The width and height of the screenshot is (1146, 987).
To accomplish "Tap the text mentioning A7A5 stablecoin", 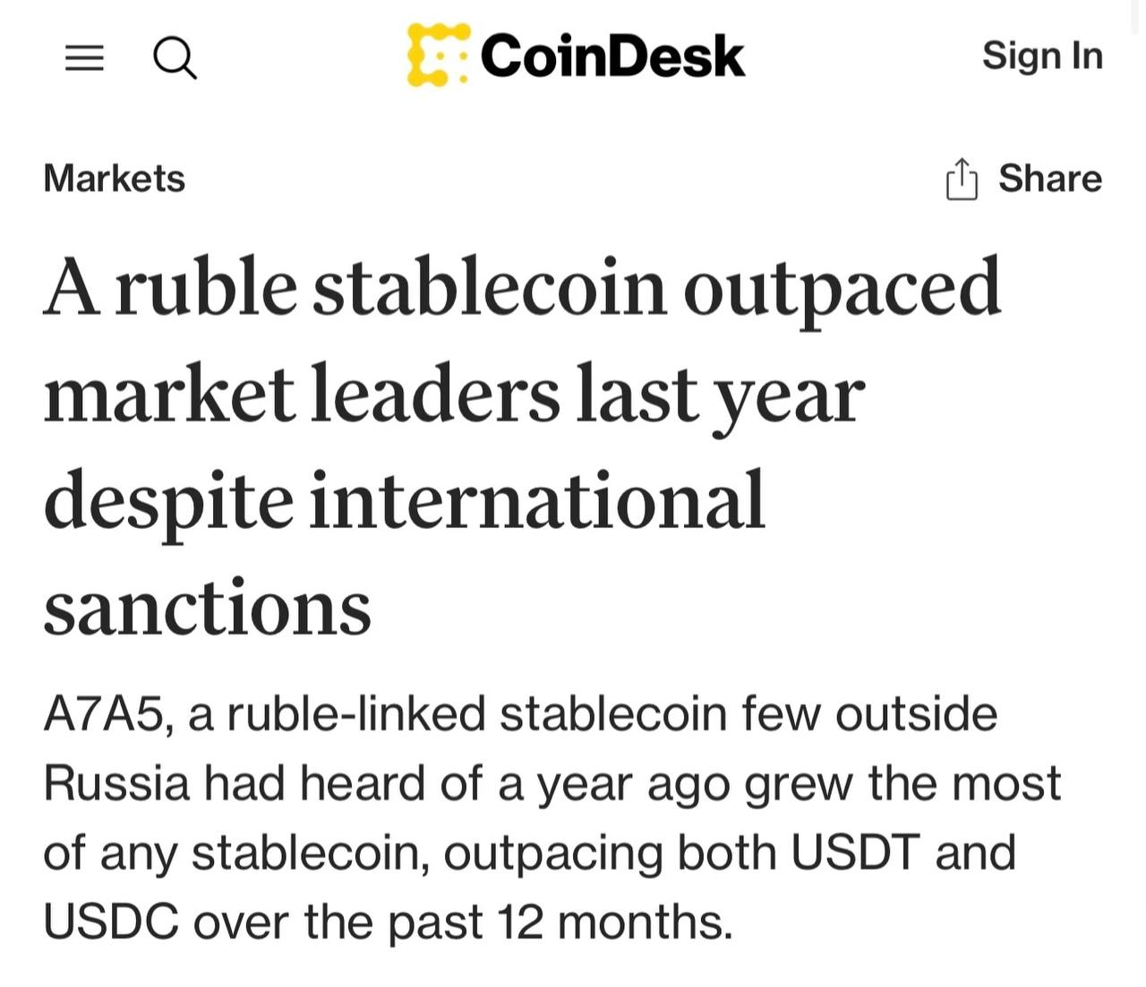I will [x=103, y=712].
